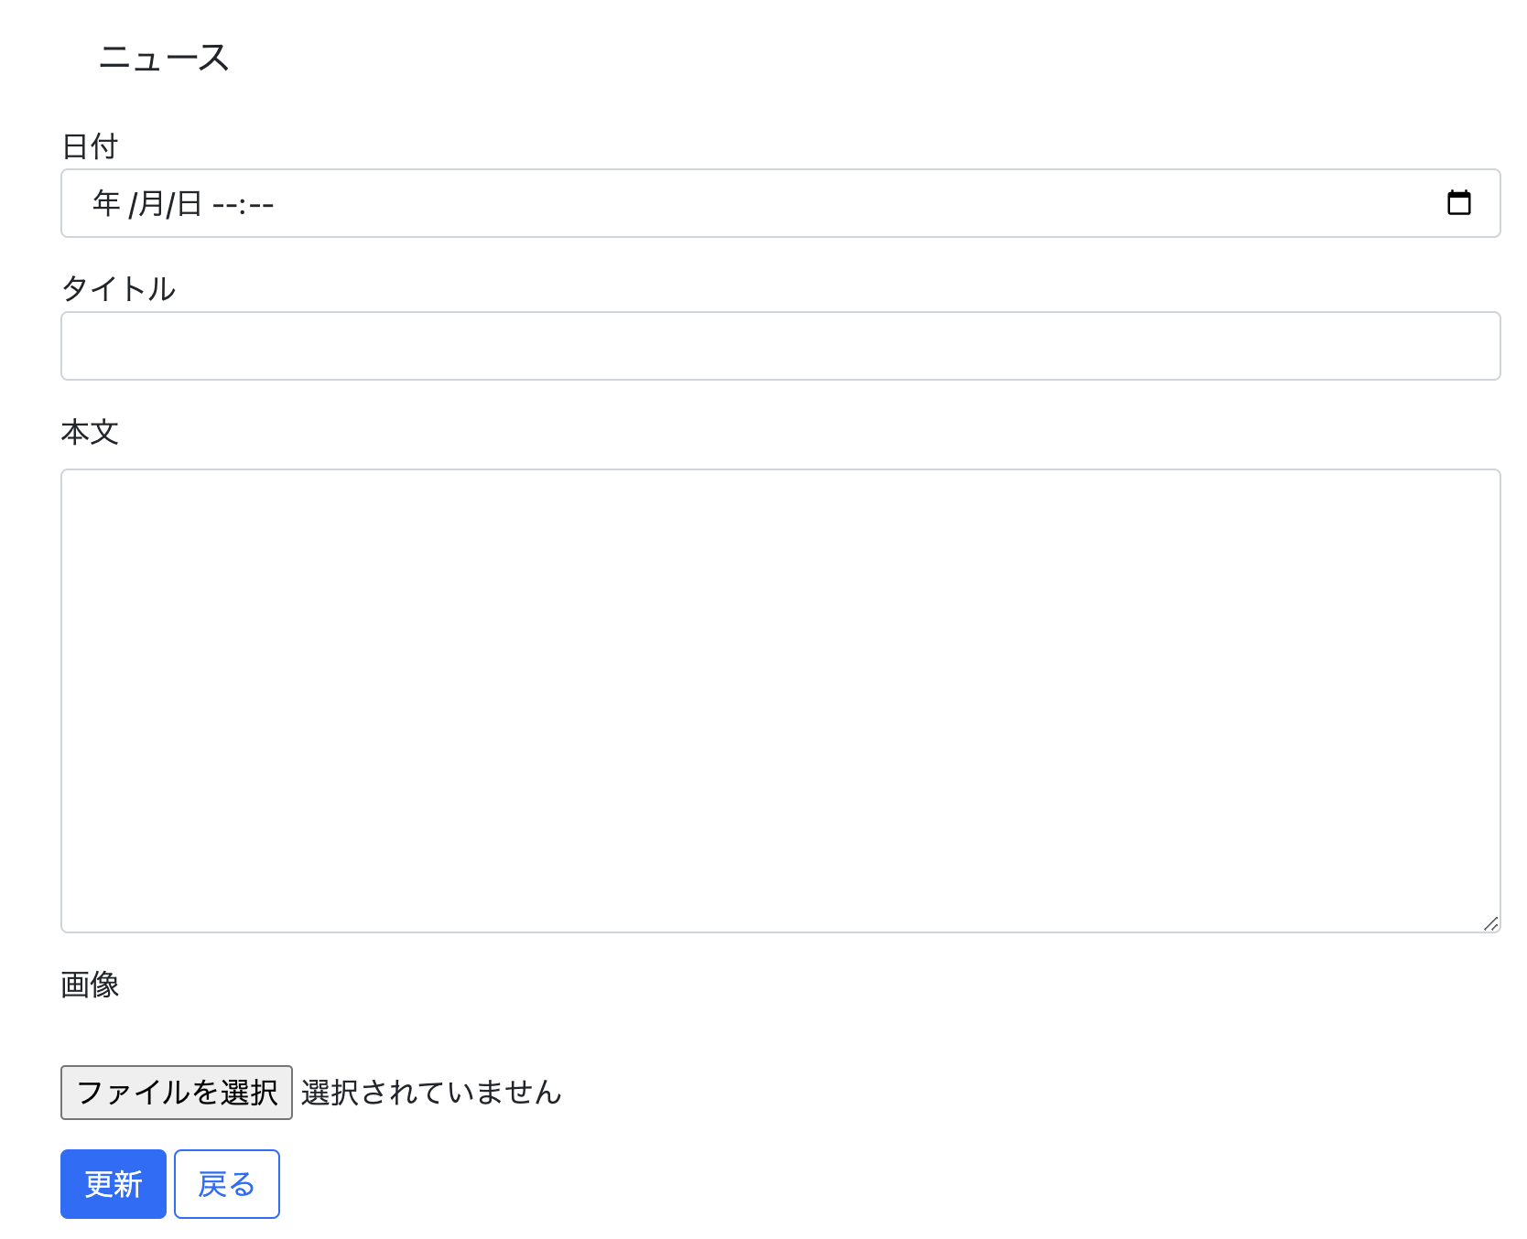Go back using the 戻る button

(x=227, y=1184)
